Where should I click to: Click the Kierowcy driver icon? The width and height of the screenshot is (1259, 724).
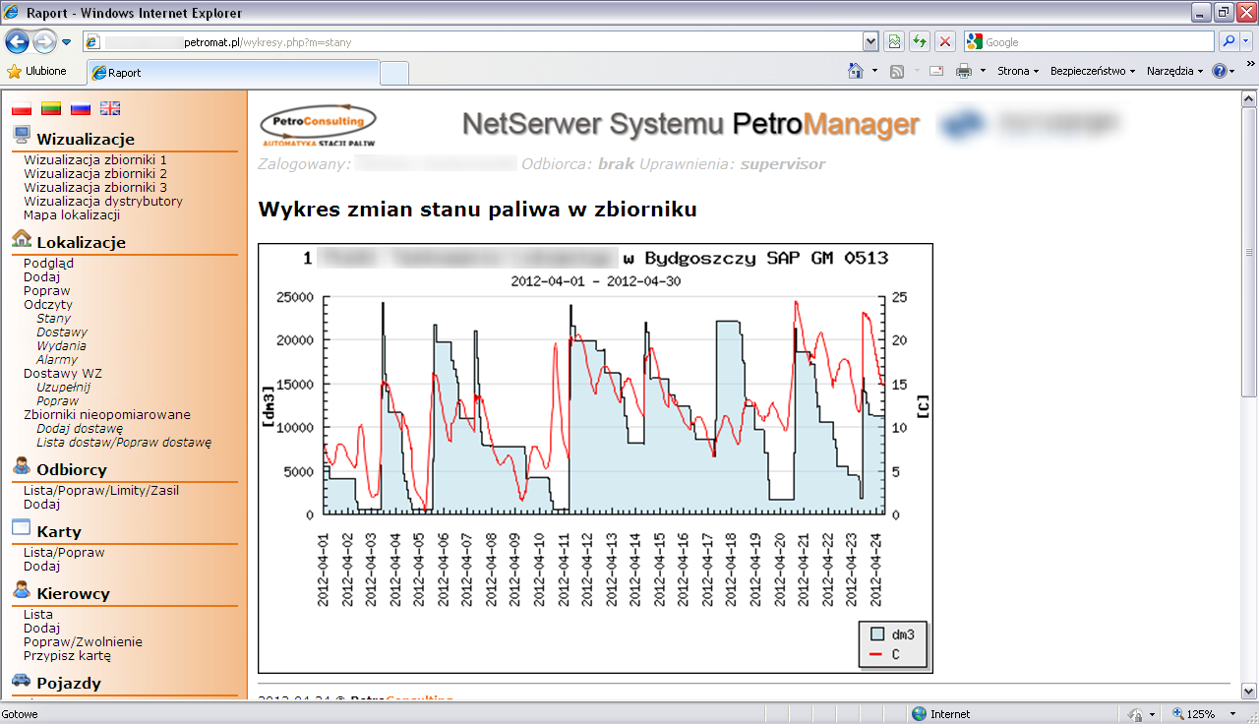(x=22, y=590)
